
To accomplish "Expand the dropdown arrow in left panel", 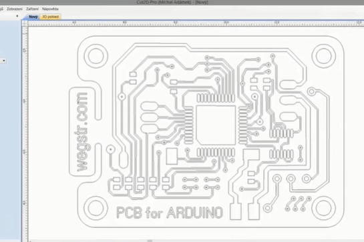I will [x=4, y=61].
